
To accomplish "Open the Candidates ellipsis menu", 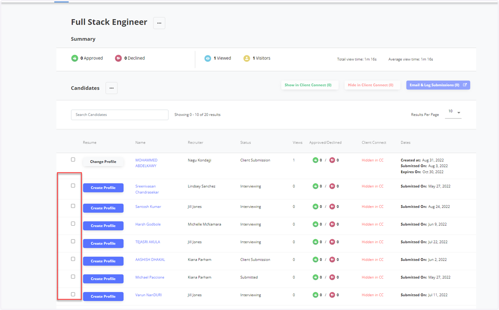I will (x=111, y=88).
